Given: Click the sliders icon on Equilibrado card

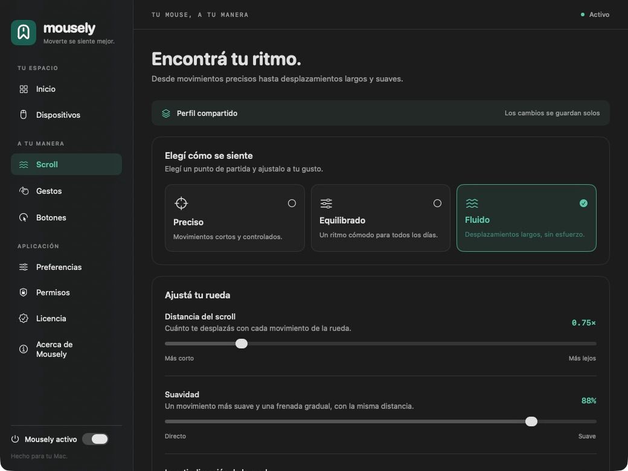Looking at the screenshot, I should click(x=326, y=203).
